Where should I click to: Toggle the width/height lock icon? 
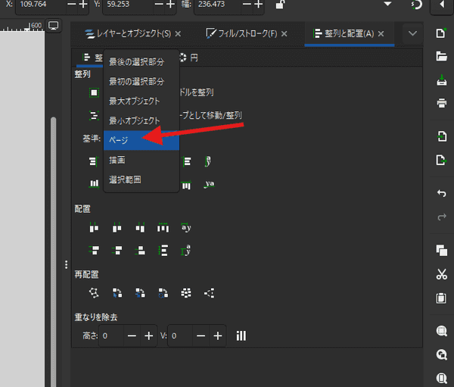point(280,5)
